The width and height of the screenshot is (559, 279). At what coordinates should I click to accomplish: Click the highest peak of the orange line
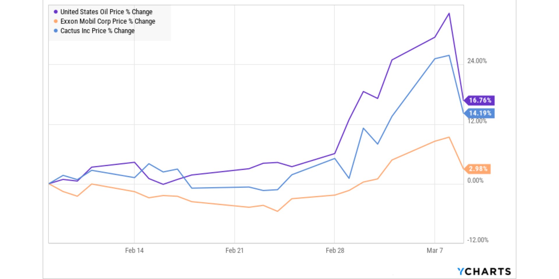(x=449, y=137)
